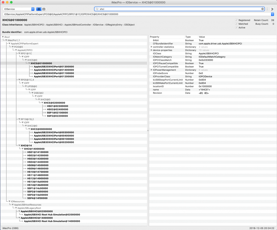Collapse the Root tree node
The height and width of the screenshot is (230, 277).
click(x=3, y=37)
